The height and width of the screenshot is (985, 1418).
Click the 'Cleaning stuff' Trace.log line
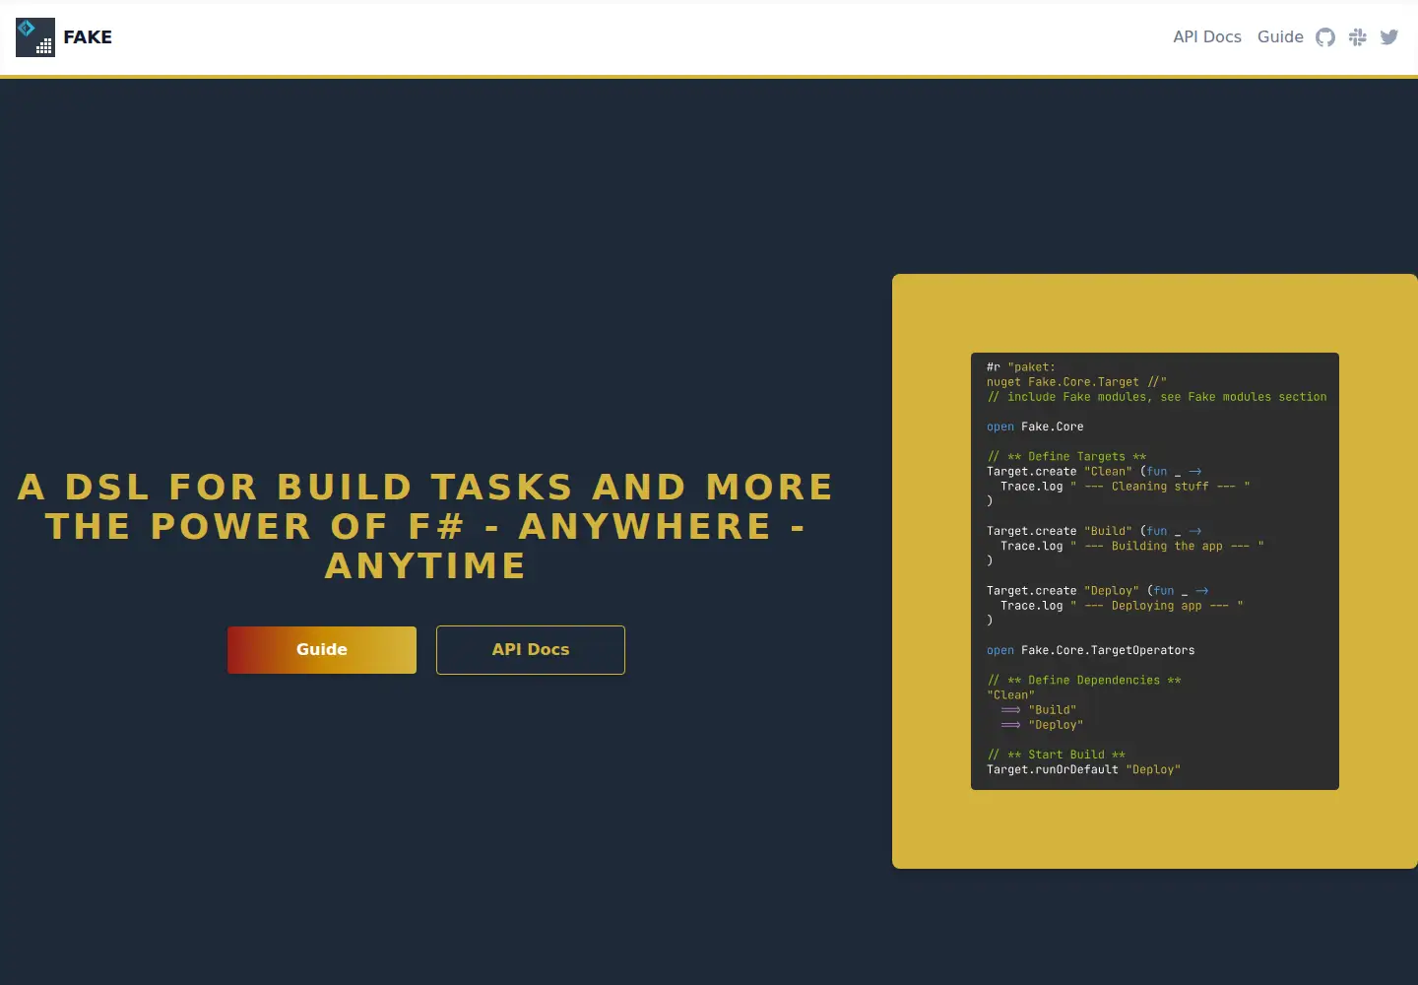pos(1126,487)
